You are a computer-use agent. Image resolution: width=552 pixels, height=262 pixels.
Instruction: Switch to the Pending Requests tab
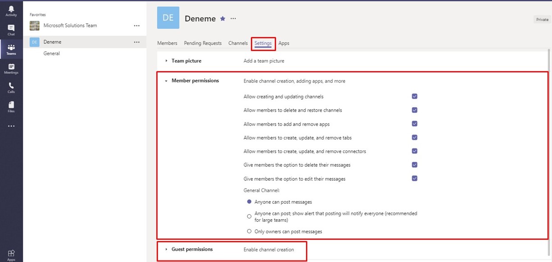coord(203,43)
